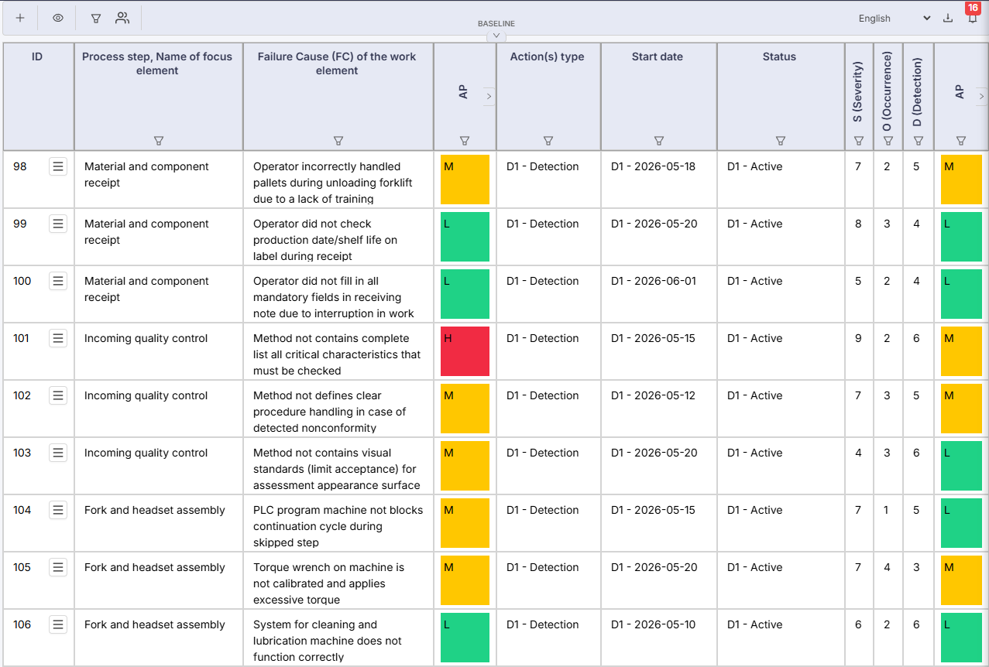Screen dimensions: 989x667
Task: Expand the last AP column arrow
Action: coord(982,96)
